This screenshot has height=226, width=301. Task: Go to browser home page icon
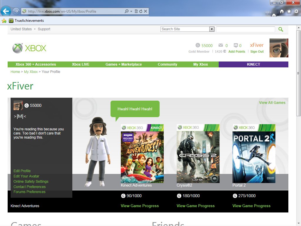pyautogui.click(x=282, y=11)
